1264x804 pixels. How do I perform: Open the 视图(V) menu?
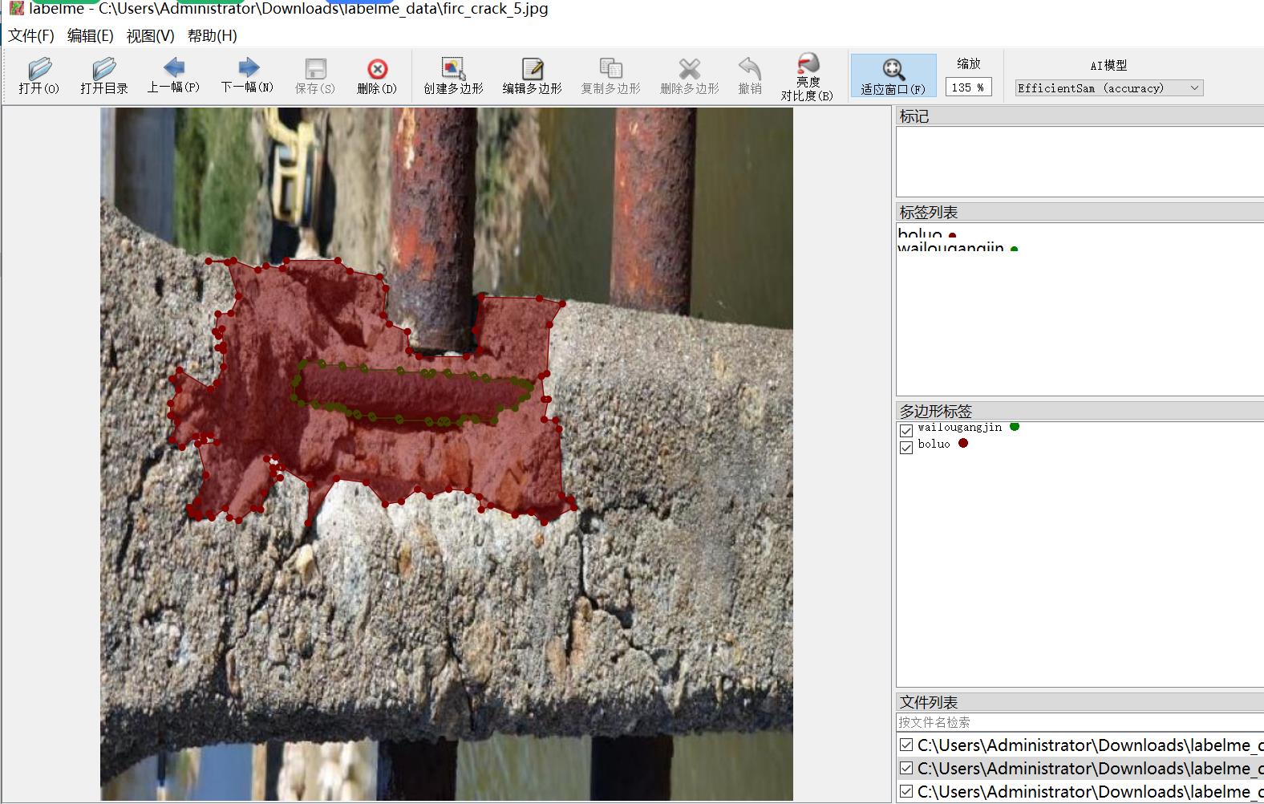(150, 36)
